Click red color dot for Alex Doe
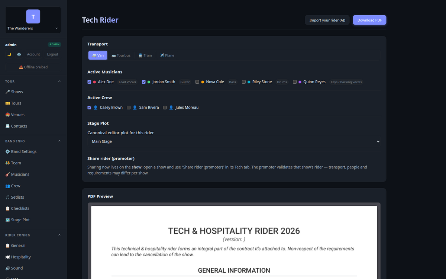The width and height of the screenshot is (446, 279). tap(94, 82)
